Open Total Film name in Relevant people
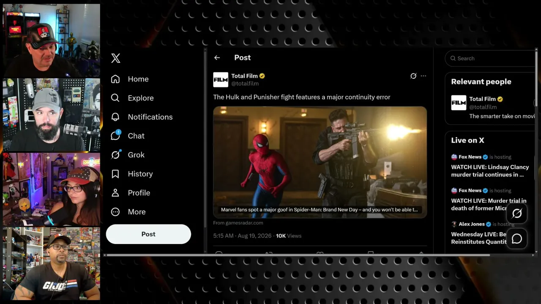 pos(482,99)
